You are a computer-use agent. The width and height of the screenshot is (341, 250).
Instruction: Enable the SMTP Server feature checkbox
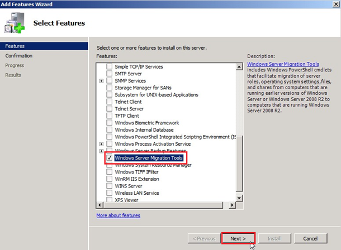110,73
